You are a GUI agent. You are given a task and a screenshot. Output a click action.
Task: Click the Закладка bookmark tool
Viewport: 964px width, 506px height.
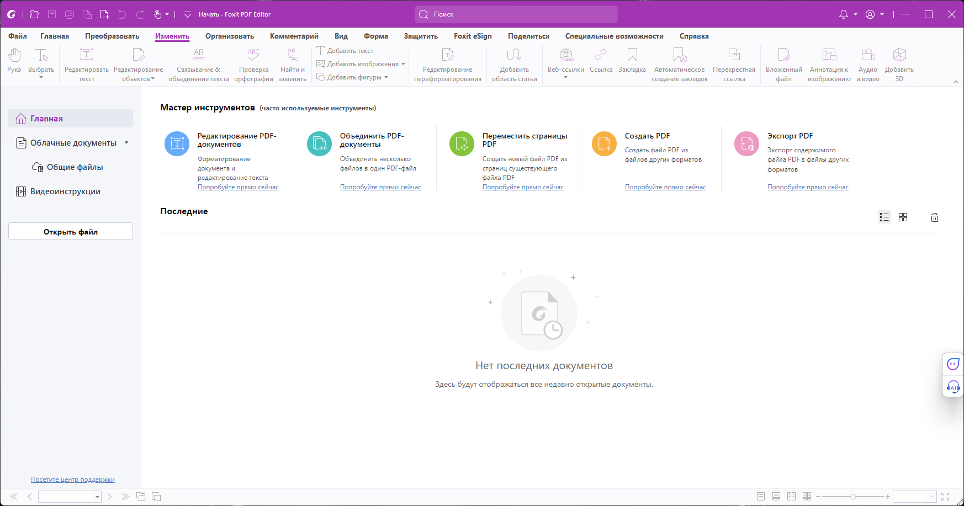coord(632,61)
